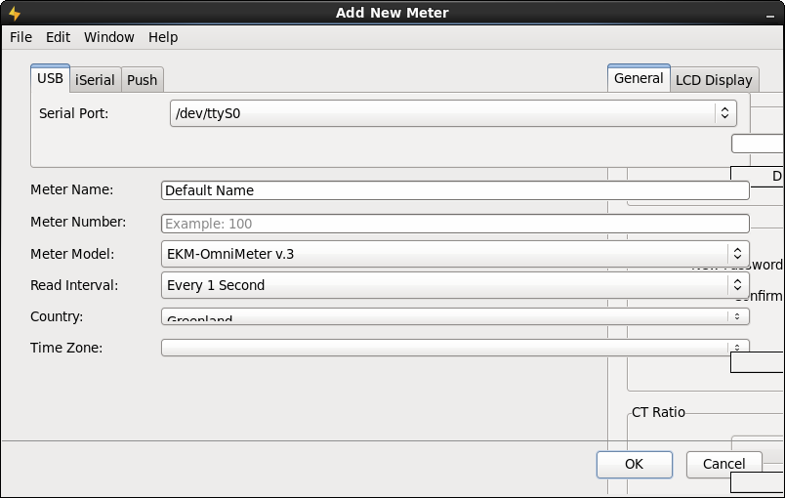Open the Help menu
The image size is (785, 498).
click(x=163, y=37)
